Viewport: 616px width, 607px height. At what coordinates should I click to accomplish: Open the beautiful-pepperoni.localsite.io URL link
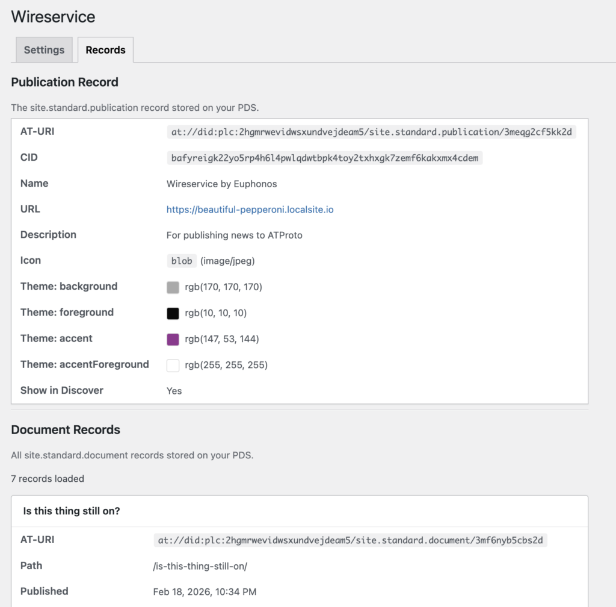[250, 210]
